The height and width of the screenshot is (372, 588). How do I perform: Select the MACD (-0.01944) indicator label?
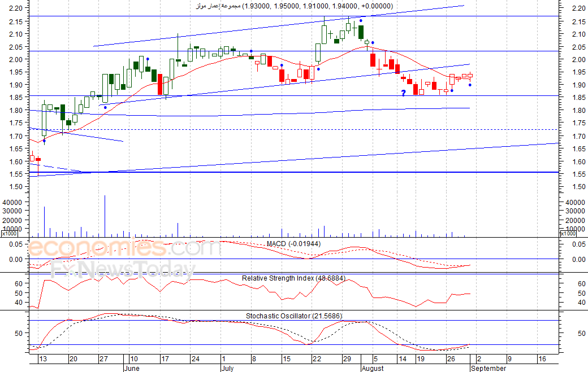pos(293,244)
